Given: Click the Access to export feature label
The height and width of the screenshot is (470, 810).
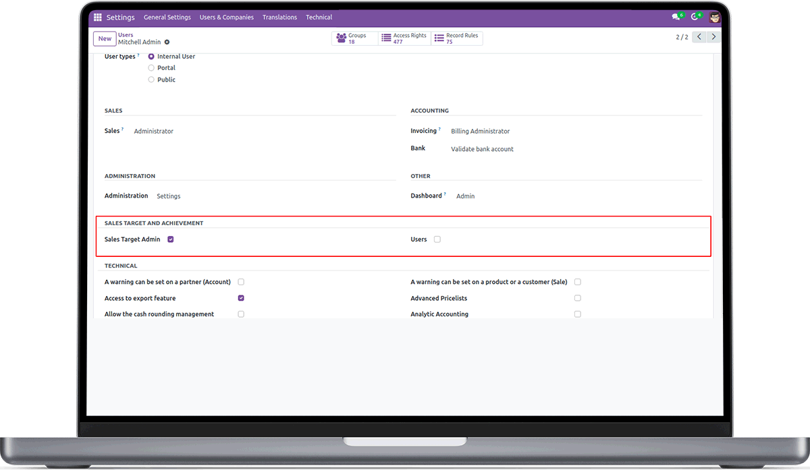Looking at the screenshot, I should coord(140,298).
